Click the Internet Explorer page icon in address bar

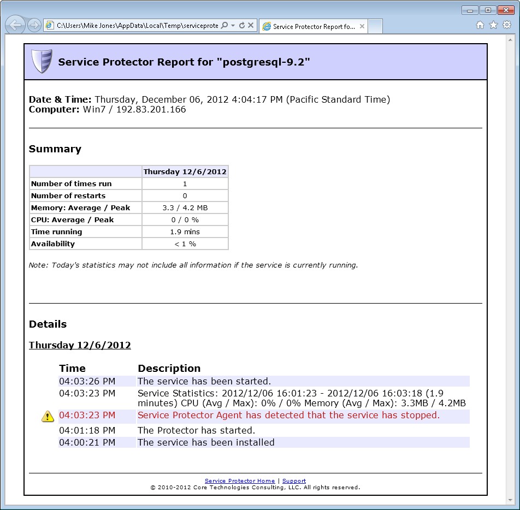point(50,26)
